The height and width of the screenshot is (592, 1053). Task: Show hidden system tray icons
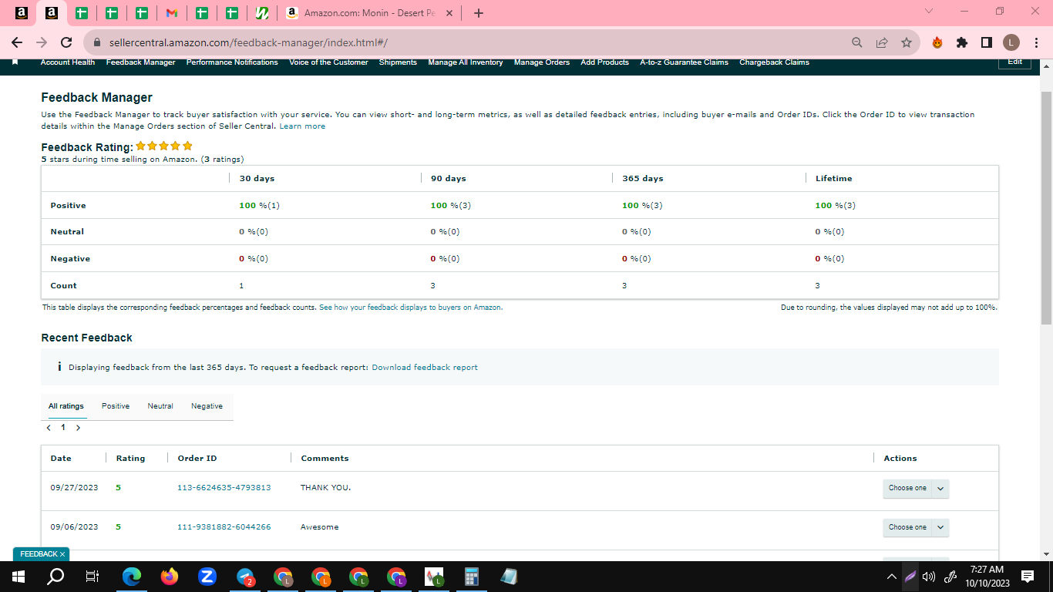pyautogui.click(x=892, y=576)
